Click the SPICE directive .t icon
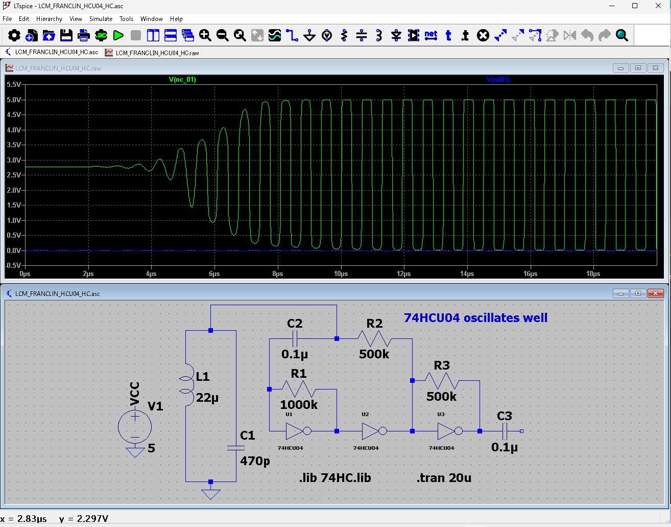This screenshot has width=671, height=527. (465, 35)
